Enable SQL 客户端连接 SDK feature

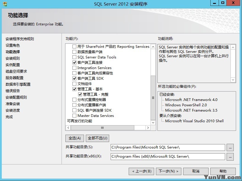[74, 110]
